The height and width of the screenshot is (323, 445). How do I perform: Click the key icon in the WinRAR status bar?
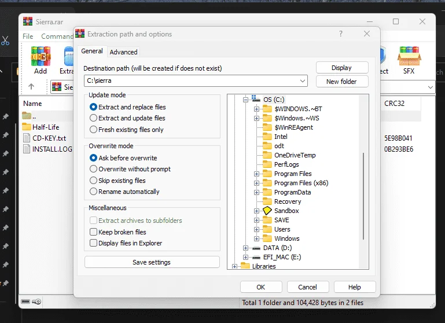36,302
